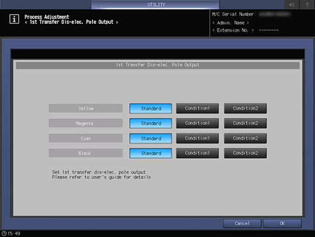Click the Process Adjustment title text
The height and width of the screenshot is (237, 315).
[47, 17]
